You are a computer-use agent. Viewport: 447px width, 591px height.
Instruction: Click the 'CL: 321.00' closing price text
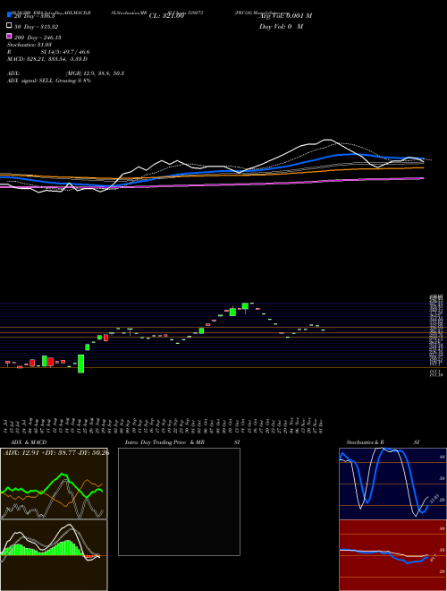click(x=166, y=16)
